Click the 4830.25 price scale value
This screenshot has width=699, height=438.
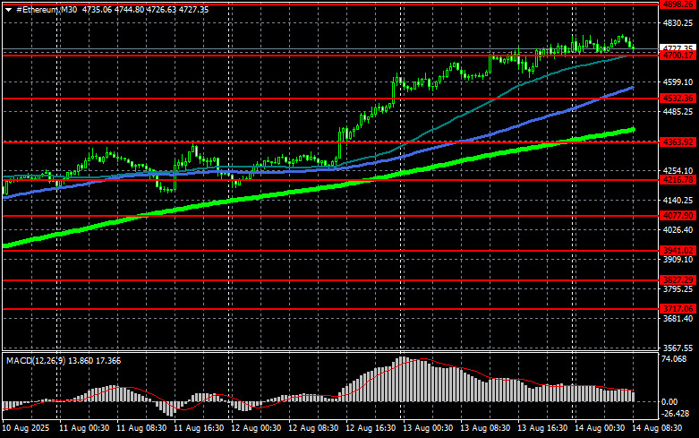(678, 23)
